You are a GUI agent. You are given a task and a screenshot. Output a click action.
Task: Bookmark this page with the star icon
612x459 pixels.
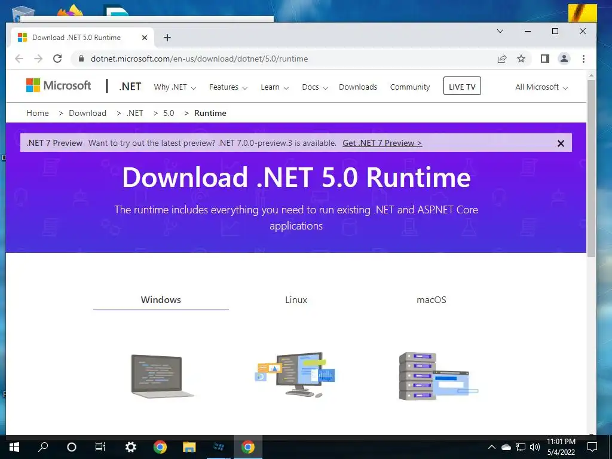[521, 59]
